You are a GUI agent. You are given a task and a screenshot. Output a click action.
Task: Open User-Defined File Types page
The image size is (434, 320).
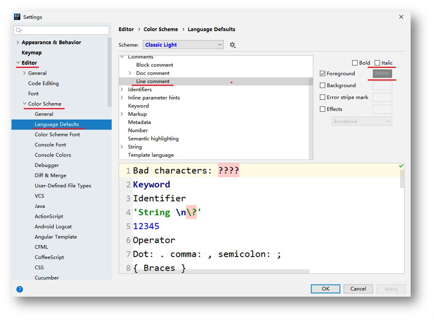coord(63,186)
